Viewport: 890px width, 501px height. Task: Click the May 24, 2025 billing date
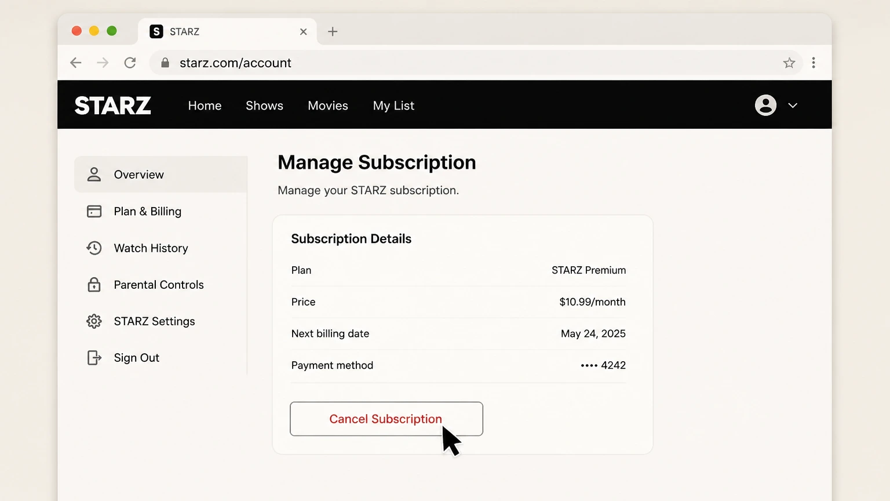593,333
